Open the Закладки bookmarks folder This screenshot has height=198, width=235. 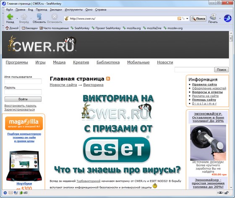[x=29, y=28]
